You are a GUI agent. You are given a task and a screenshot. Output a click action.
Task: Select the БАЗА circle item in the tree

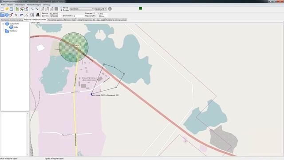click(16, 27)
